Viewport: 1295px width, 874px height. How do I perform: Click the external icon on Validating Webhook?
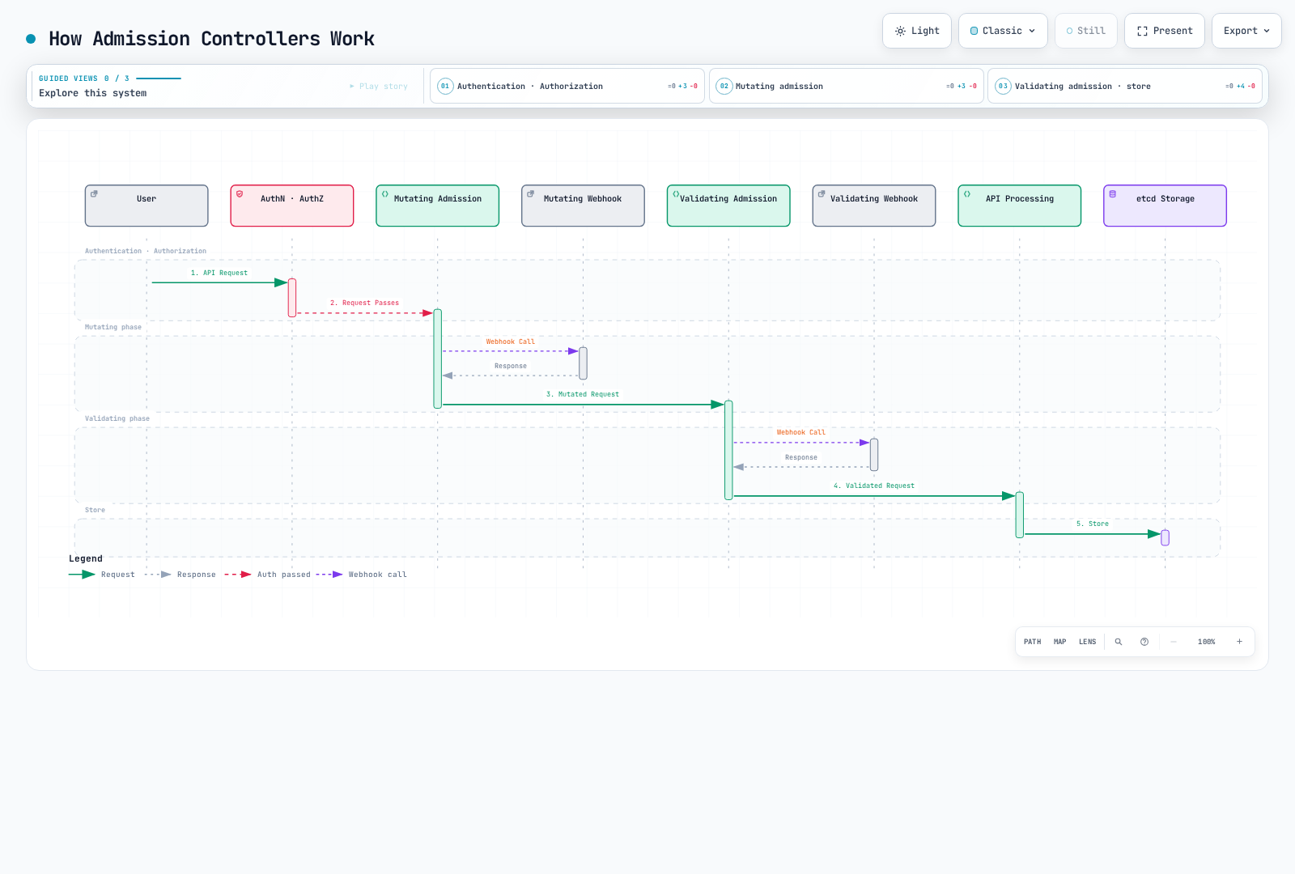(x=822, y=194)
